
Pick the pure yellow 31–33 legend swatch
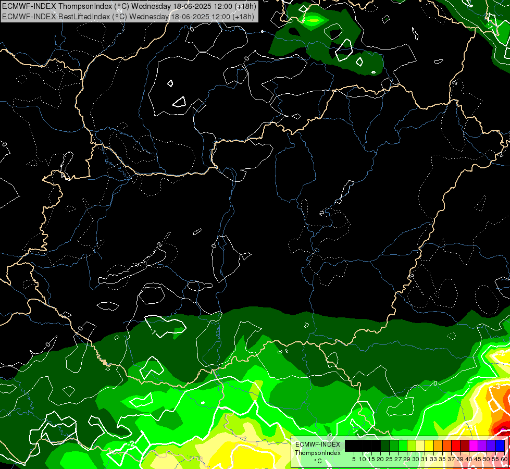[x=429, y=446]
